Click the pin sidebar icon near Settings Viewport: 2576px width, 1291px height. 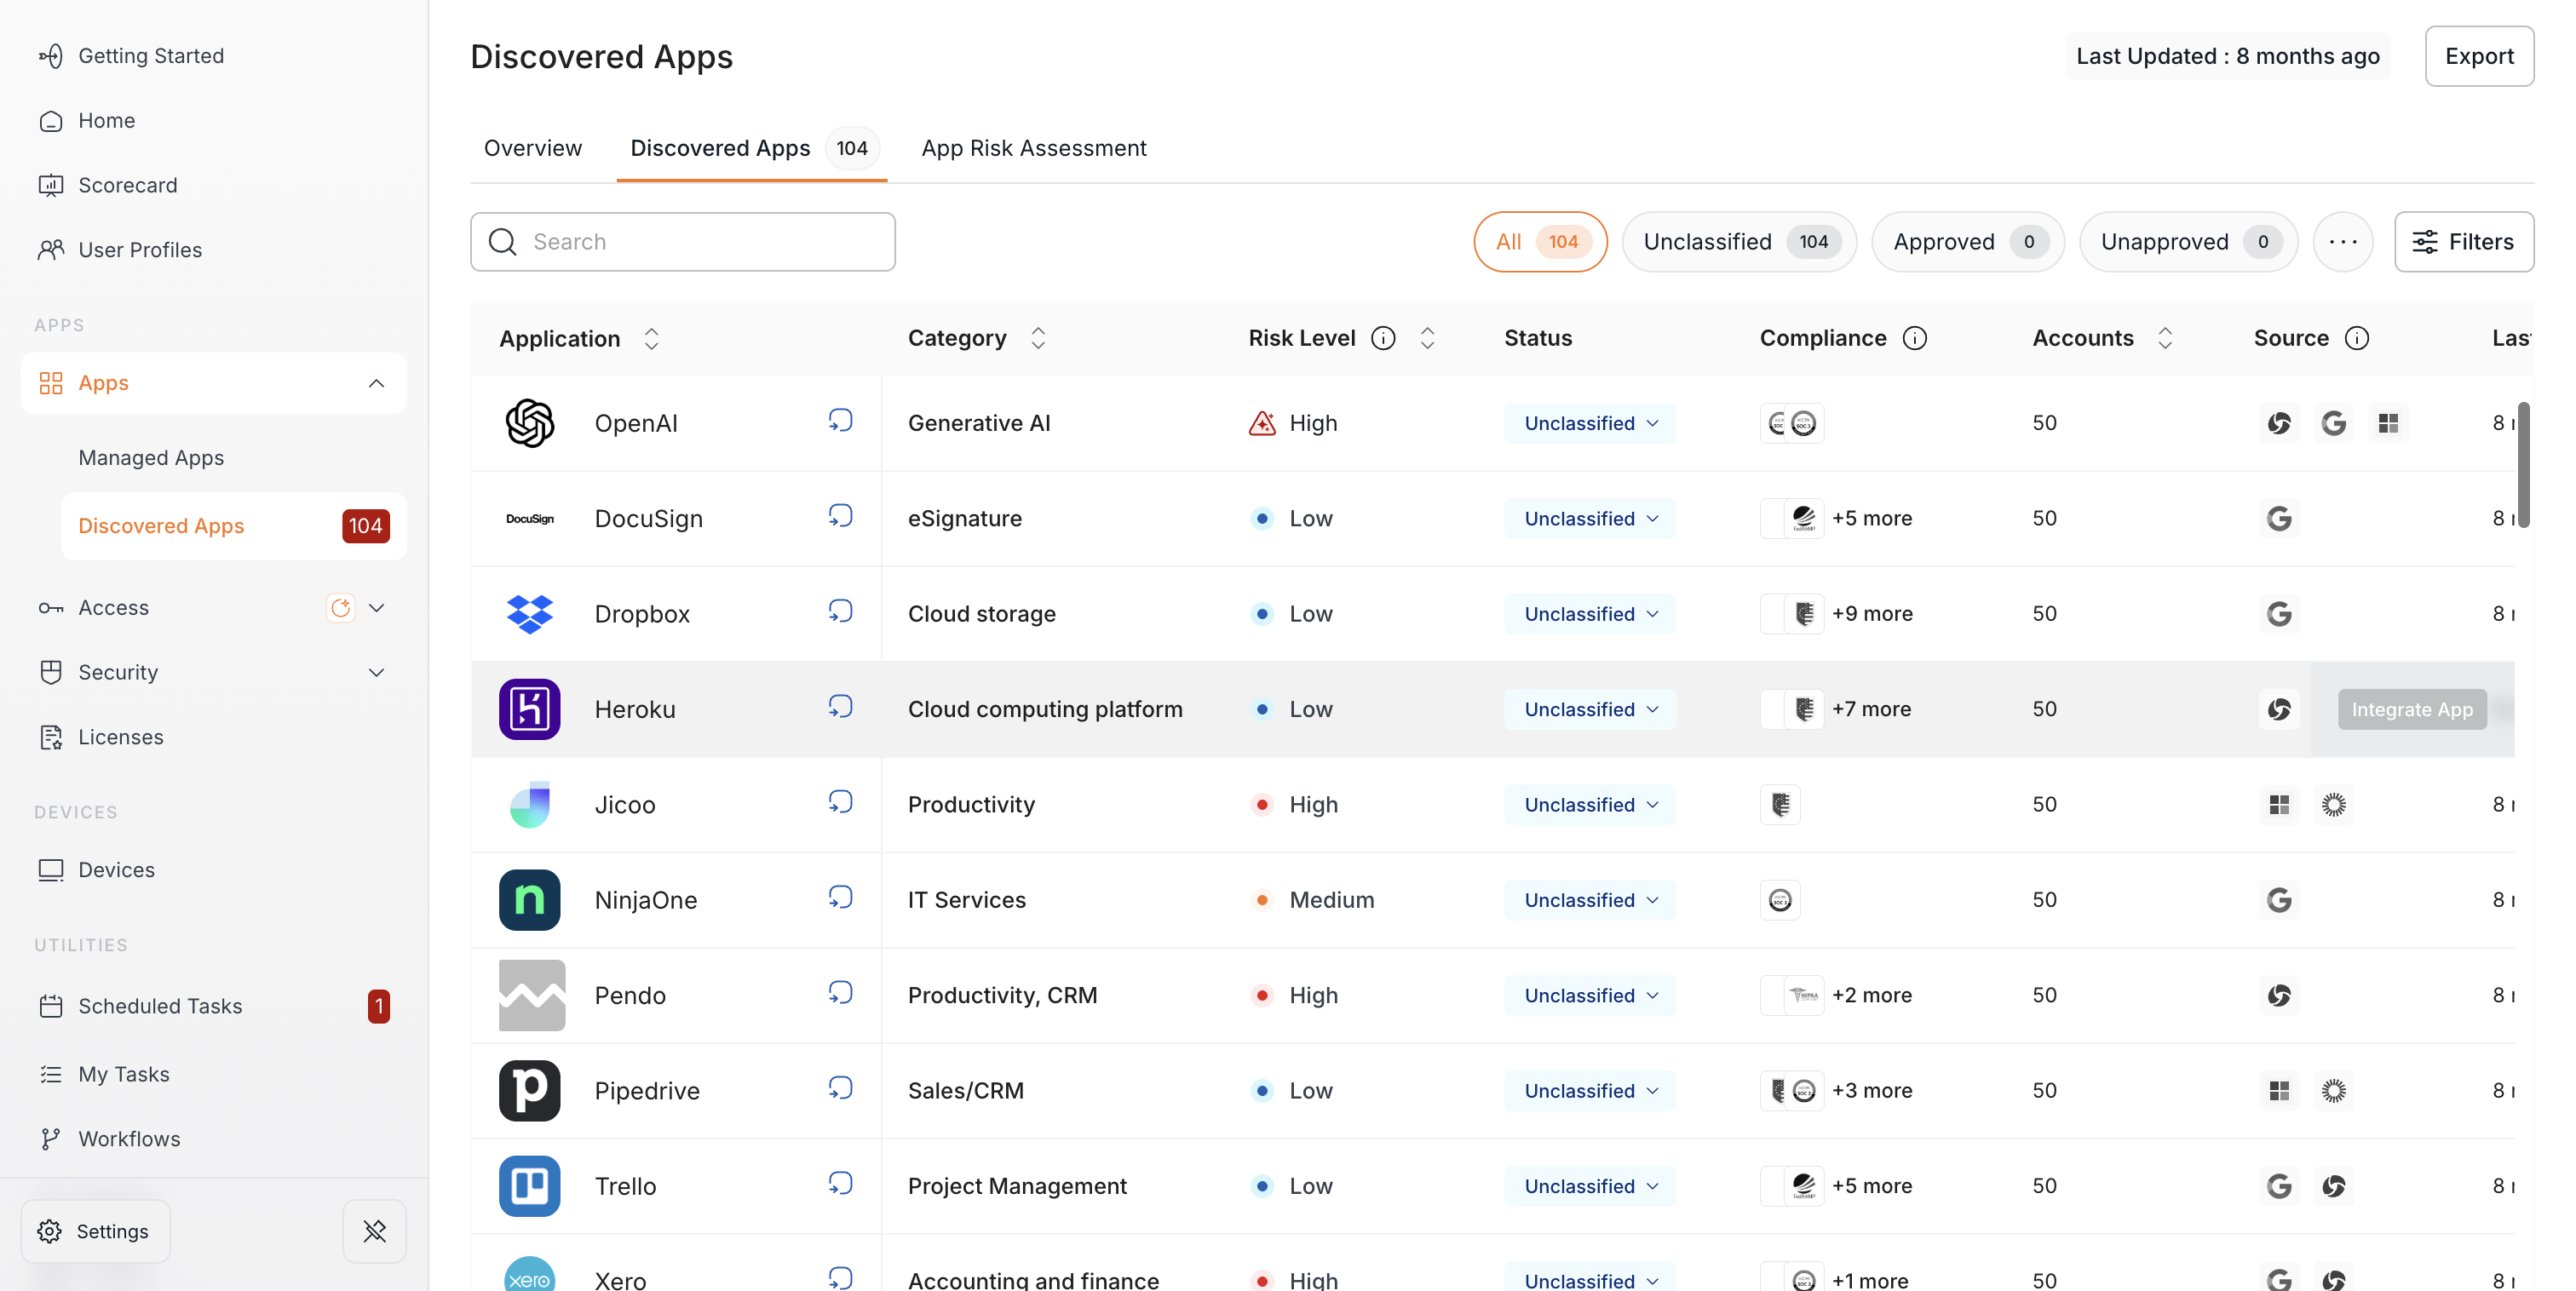[x=375, y=1231]
